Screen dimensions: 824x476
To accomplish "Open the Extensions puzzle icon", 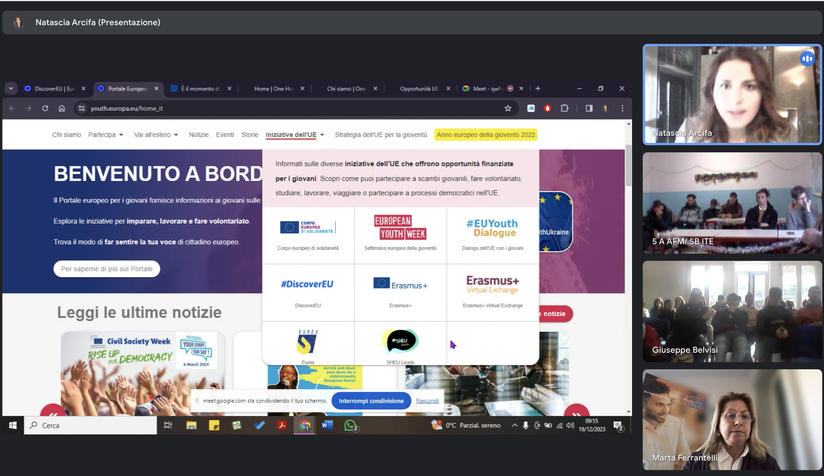I will pos(564,108).
